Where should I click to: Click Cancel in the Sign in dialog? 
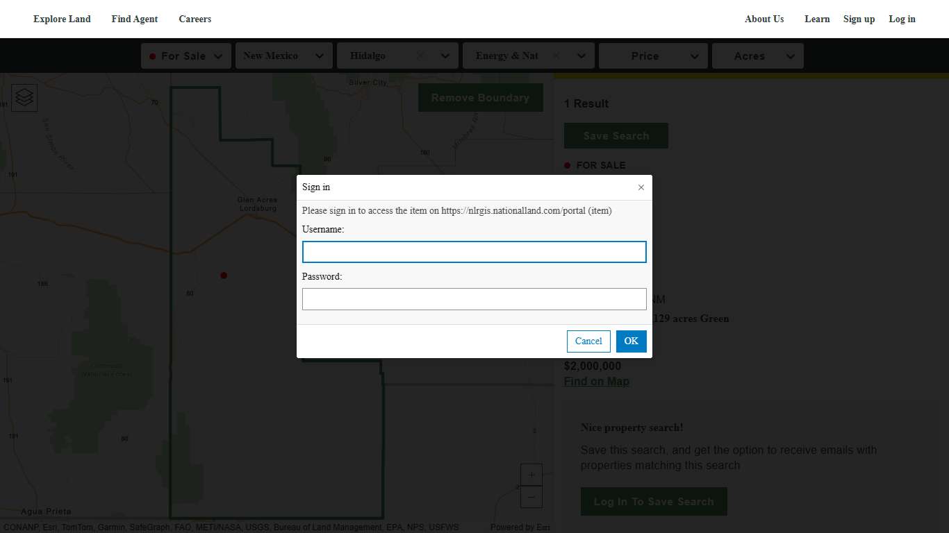[x=588, y=341]
